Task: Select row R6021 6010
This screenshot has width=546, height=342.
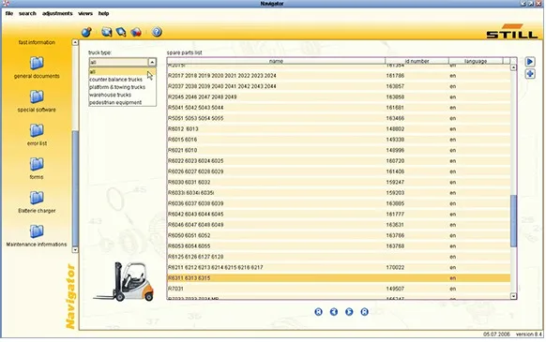Action: [339, 150]
